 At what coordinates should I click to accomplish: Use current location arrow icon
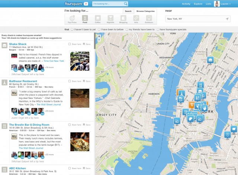227,19
